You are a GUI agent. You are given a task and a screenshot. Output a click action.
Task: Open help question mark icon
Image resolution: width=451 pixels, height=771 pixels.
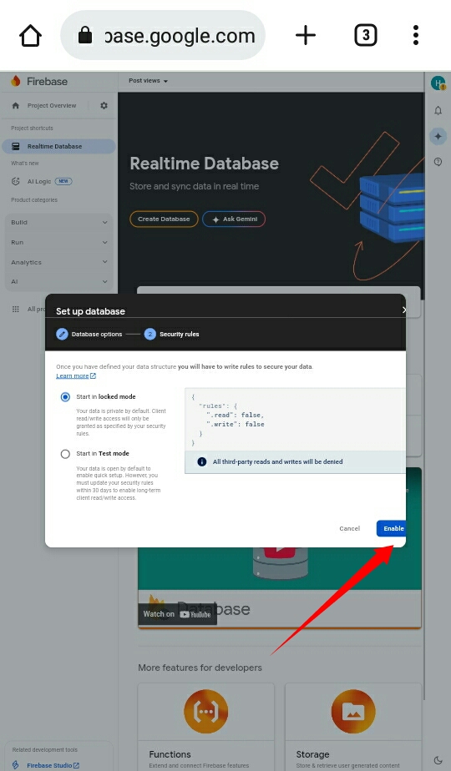[438, 162]
